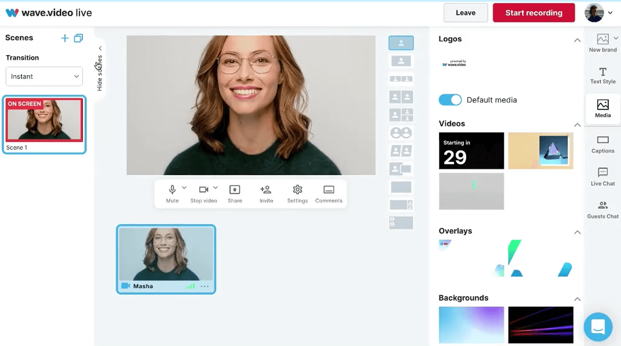Screen dimensions: 621x346
Task: Choose screen with guests on left layout
Action: [x=401, y=223]
